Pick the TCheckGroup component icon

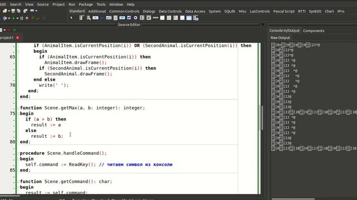coord(176,18)
